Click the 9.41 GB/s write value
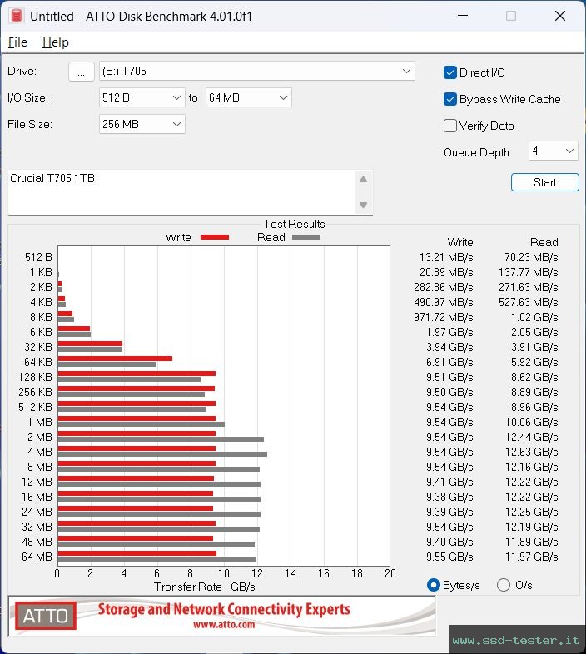 tap(449, 482)
